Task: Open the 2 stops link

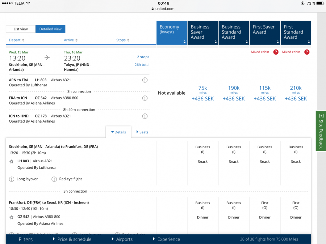Action: (x=143, y=57)
